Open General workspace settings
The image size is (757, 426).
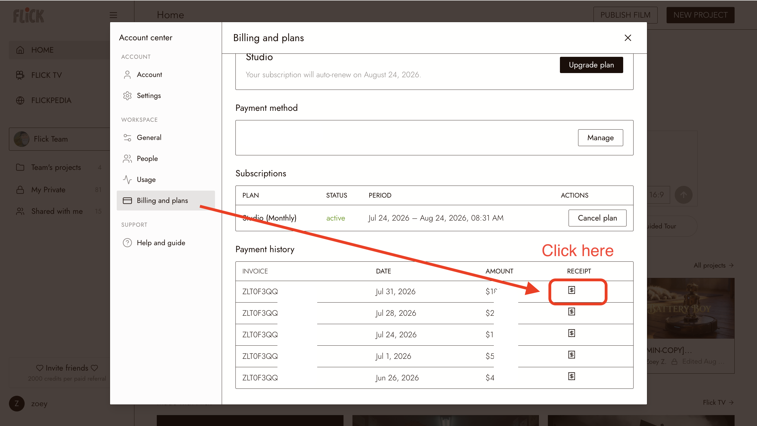[x=166, y=137]
